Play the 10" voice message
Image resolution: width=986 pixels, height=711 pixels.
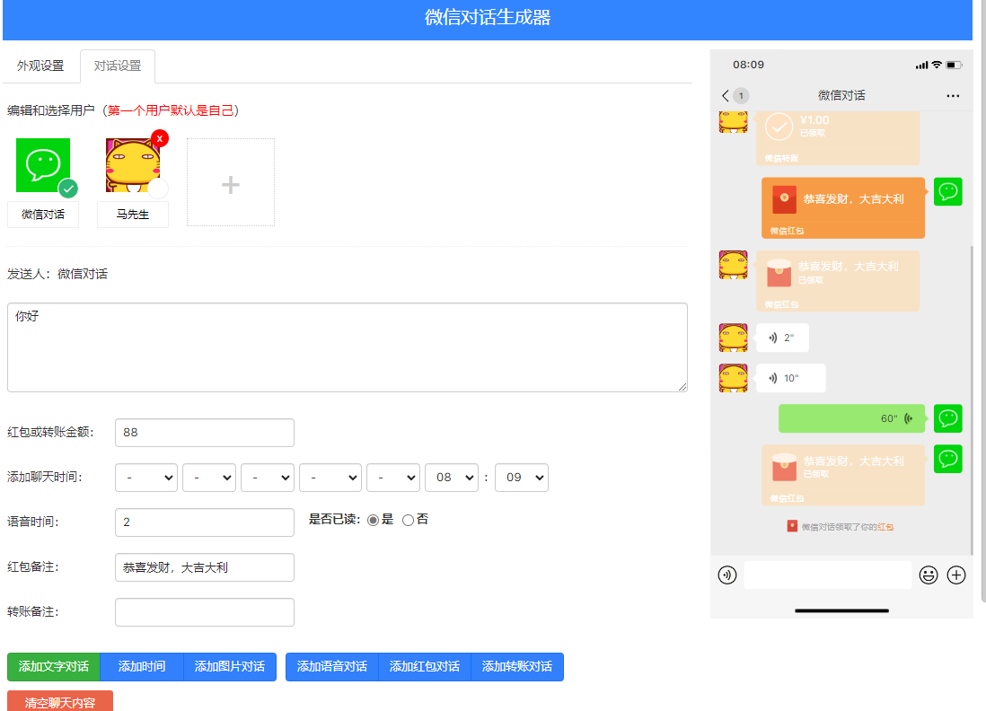[790, 379]
